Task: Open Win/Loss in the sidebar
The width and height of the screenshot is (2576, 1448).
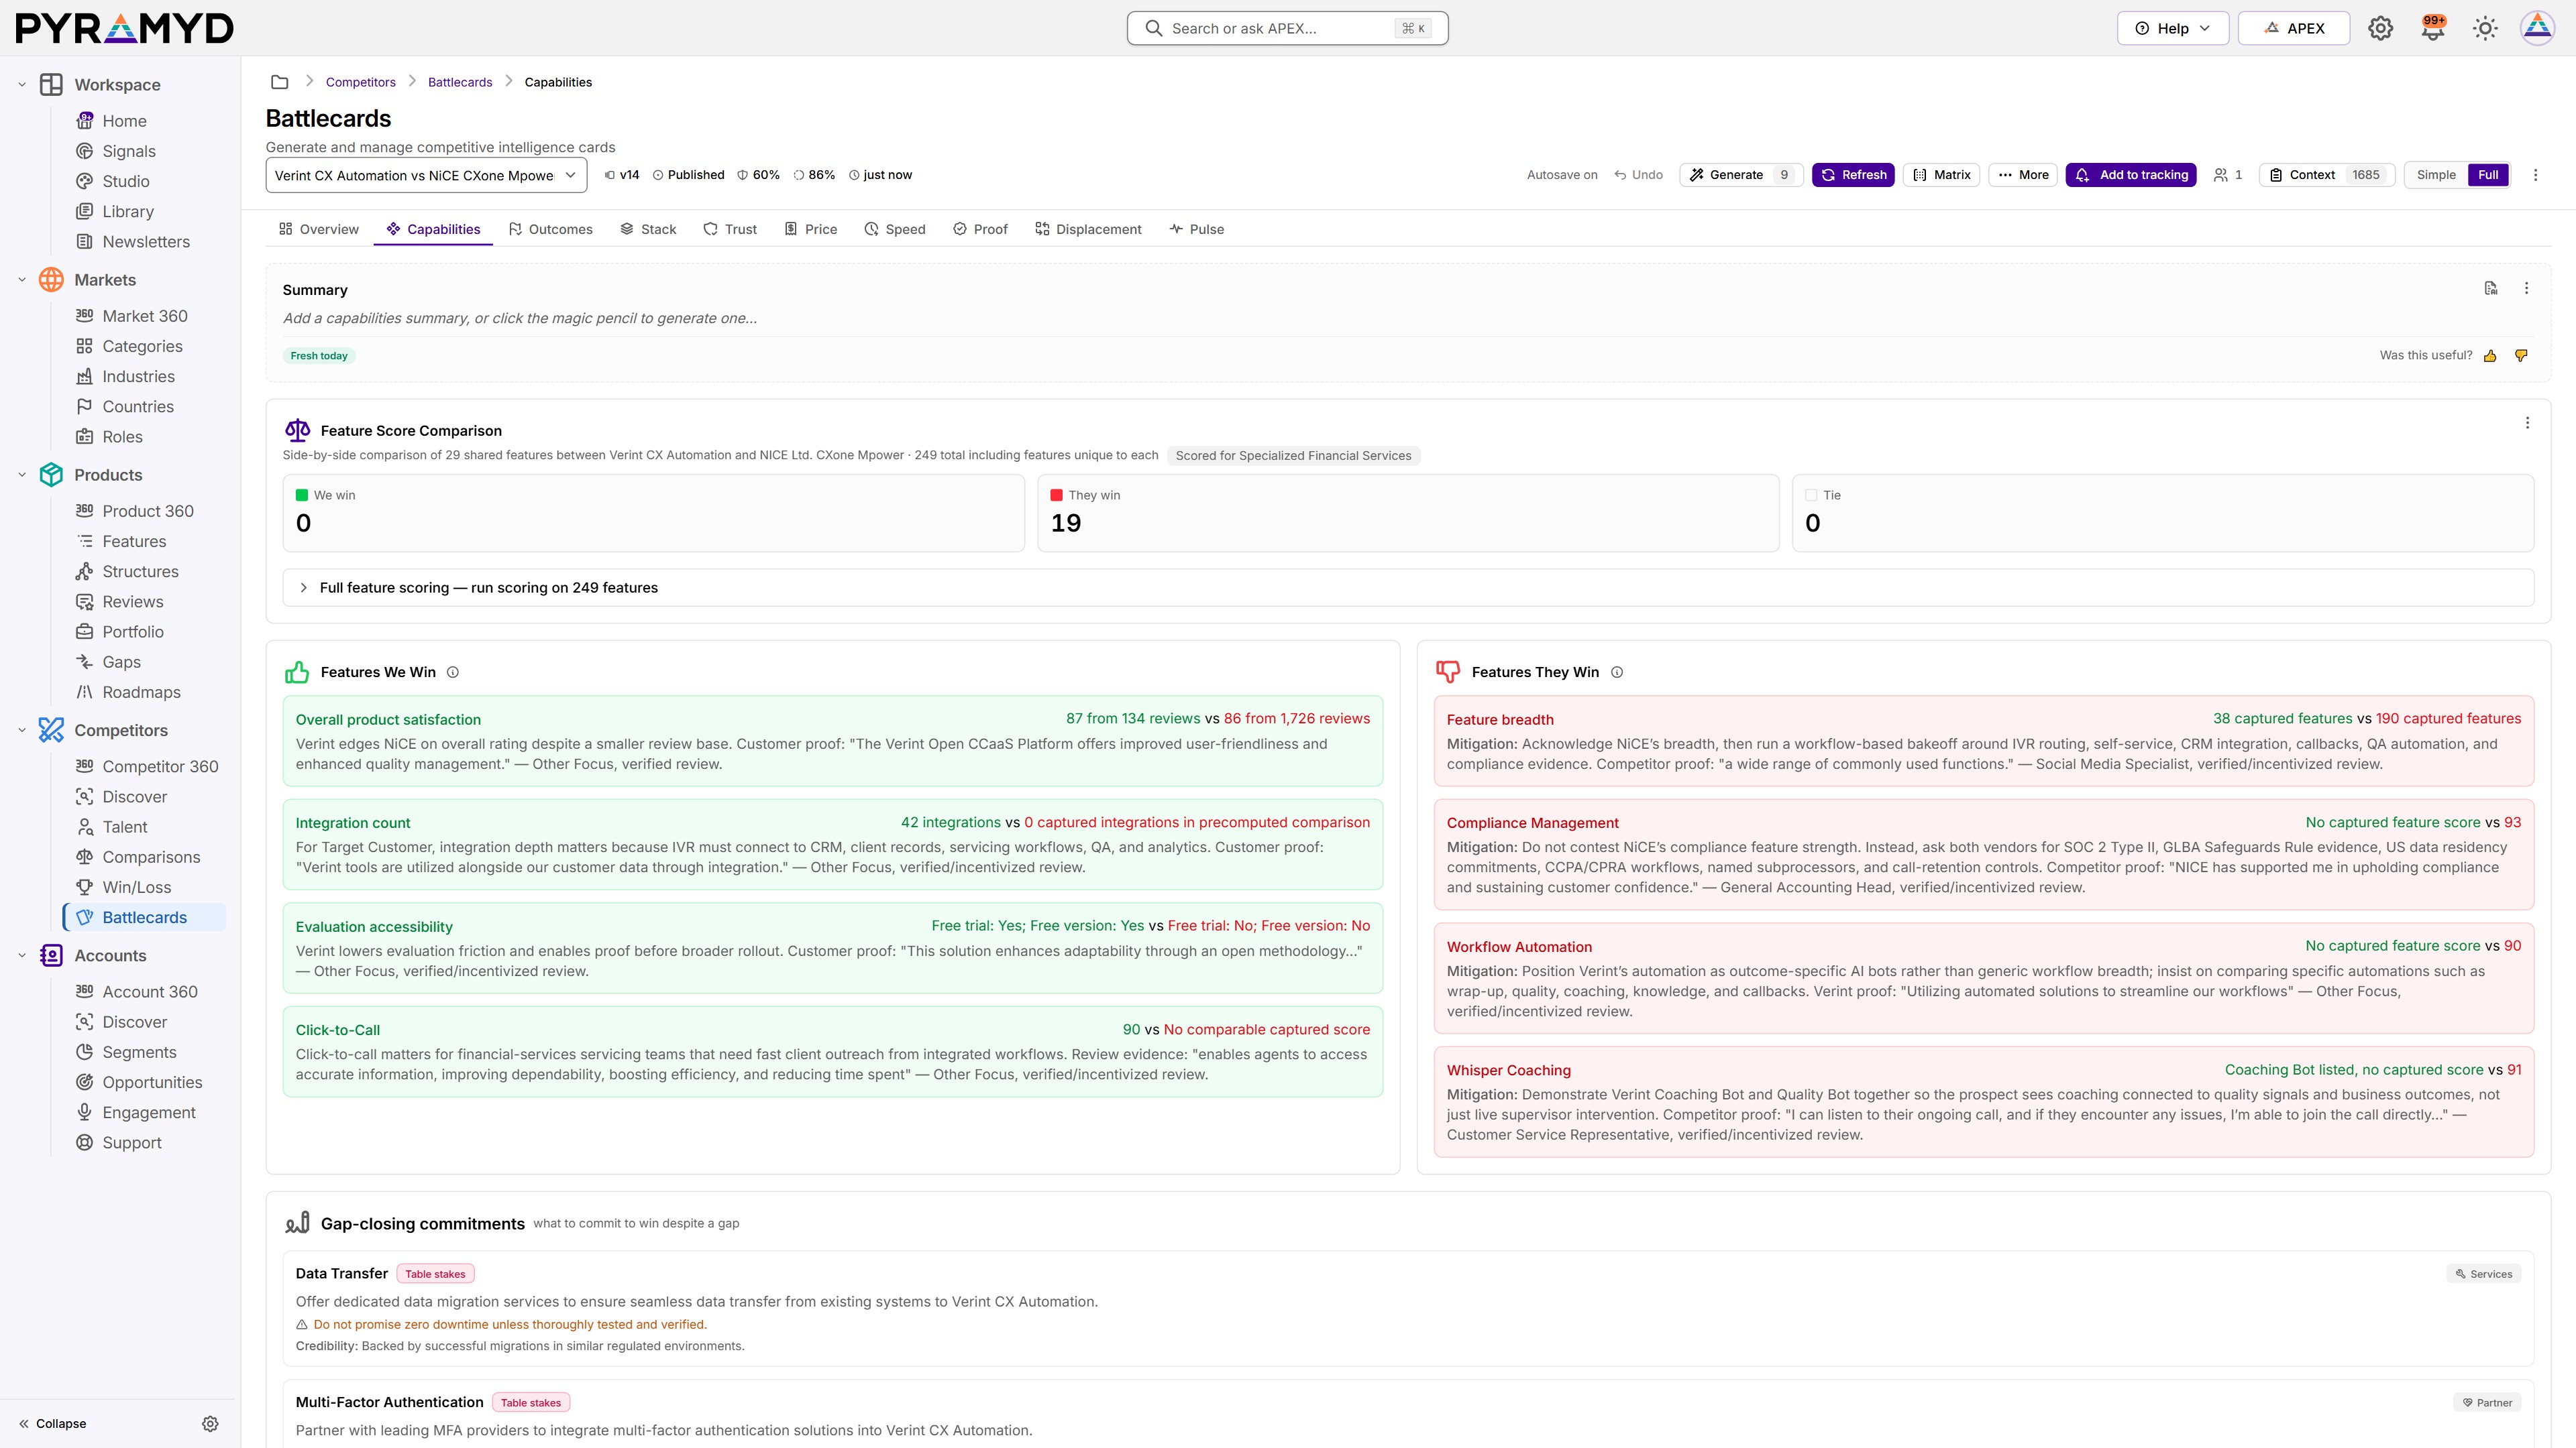Action: click(137, 888)
